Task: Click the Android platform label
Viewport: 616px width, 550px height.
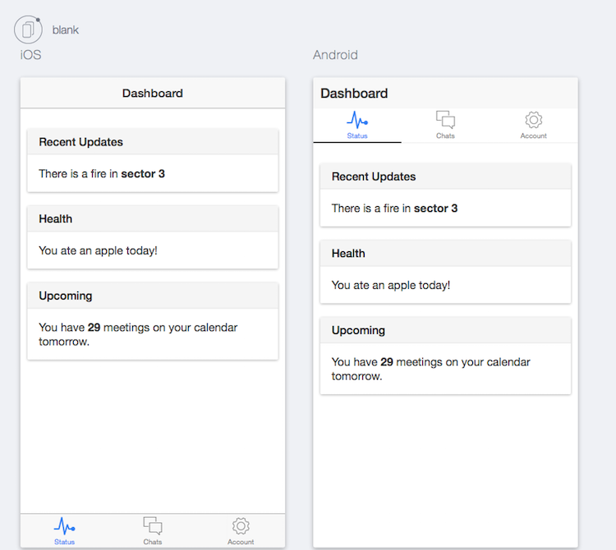Action: point(335,55)
